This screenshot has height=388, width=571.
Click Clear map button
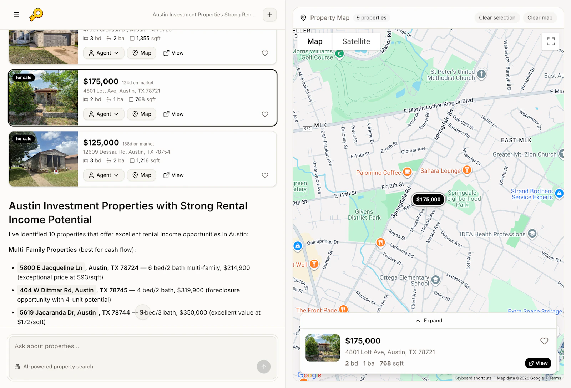coord(540,18)
